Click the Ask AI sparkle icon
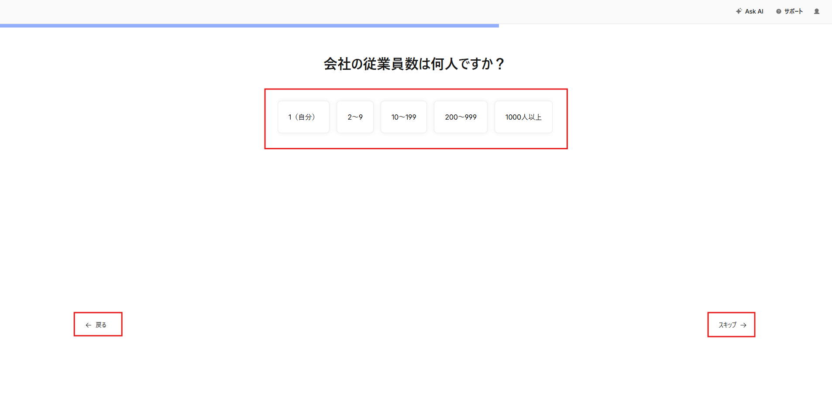Image resolution: width=832 pixels, height=395 pixels. click(x=739, y=11)
